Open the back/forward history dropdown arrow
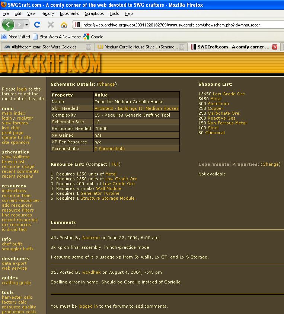 click(x=27, y=25)
